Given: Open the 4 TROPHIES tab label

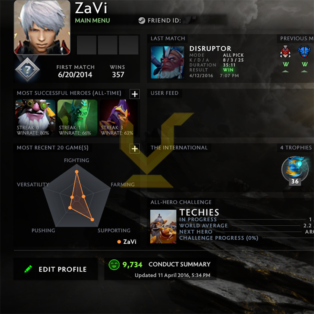Looking at the screenshot, I should pyautogui.click(x=296, y=148).
